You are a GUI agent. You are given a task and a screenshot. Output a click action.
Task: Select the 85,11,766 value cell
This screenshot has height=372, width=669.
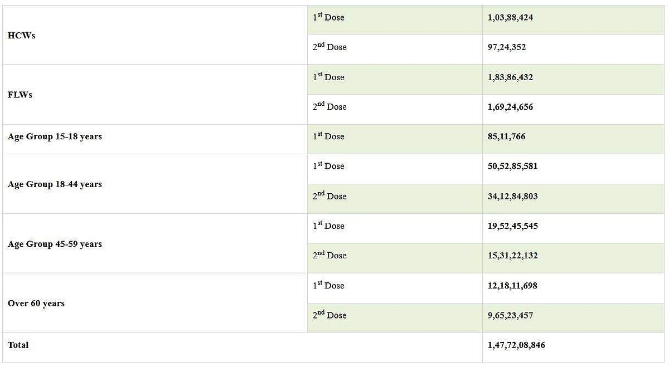pos(506,136)
